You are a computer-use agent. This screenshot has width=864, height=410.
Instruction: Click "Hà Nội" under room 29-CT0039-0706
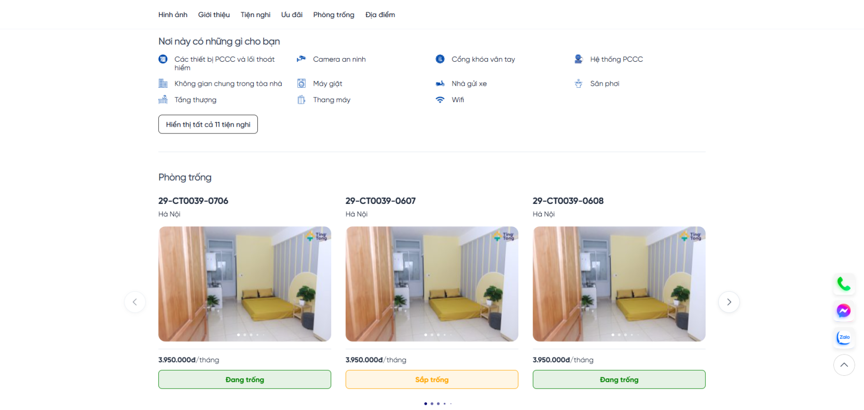(169, 214)
